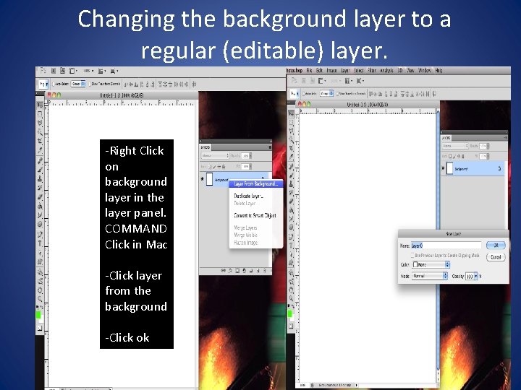Click link layers icon, left Layers panel
The width and height of the screenshot is (521, 390).
224,271
